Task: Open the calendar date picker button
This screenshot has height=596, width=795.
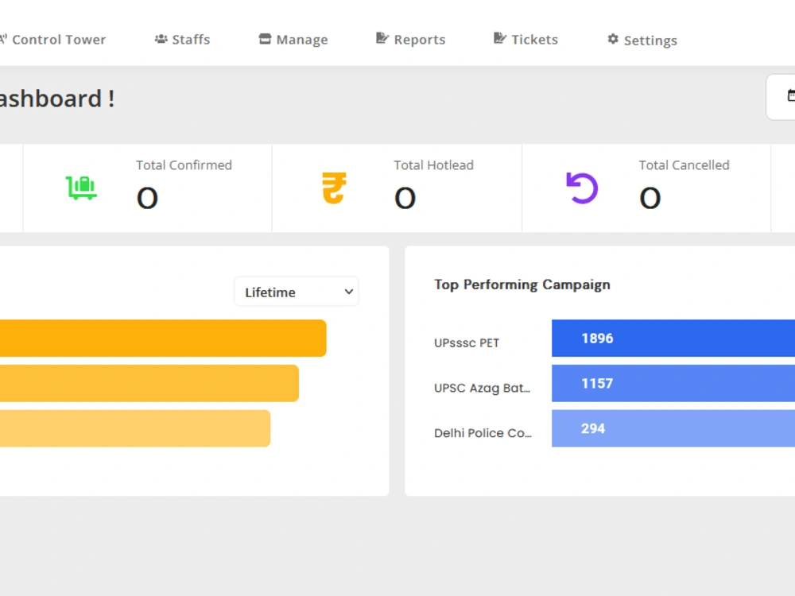Action: click(x=781, y=97)
